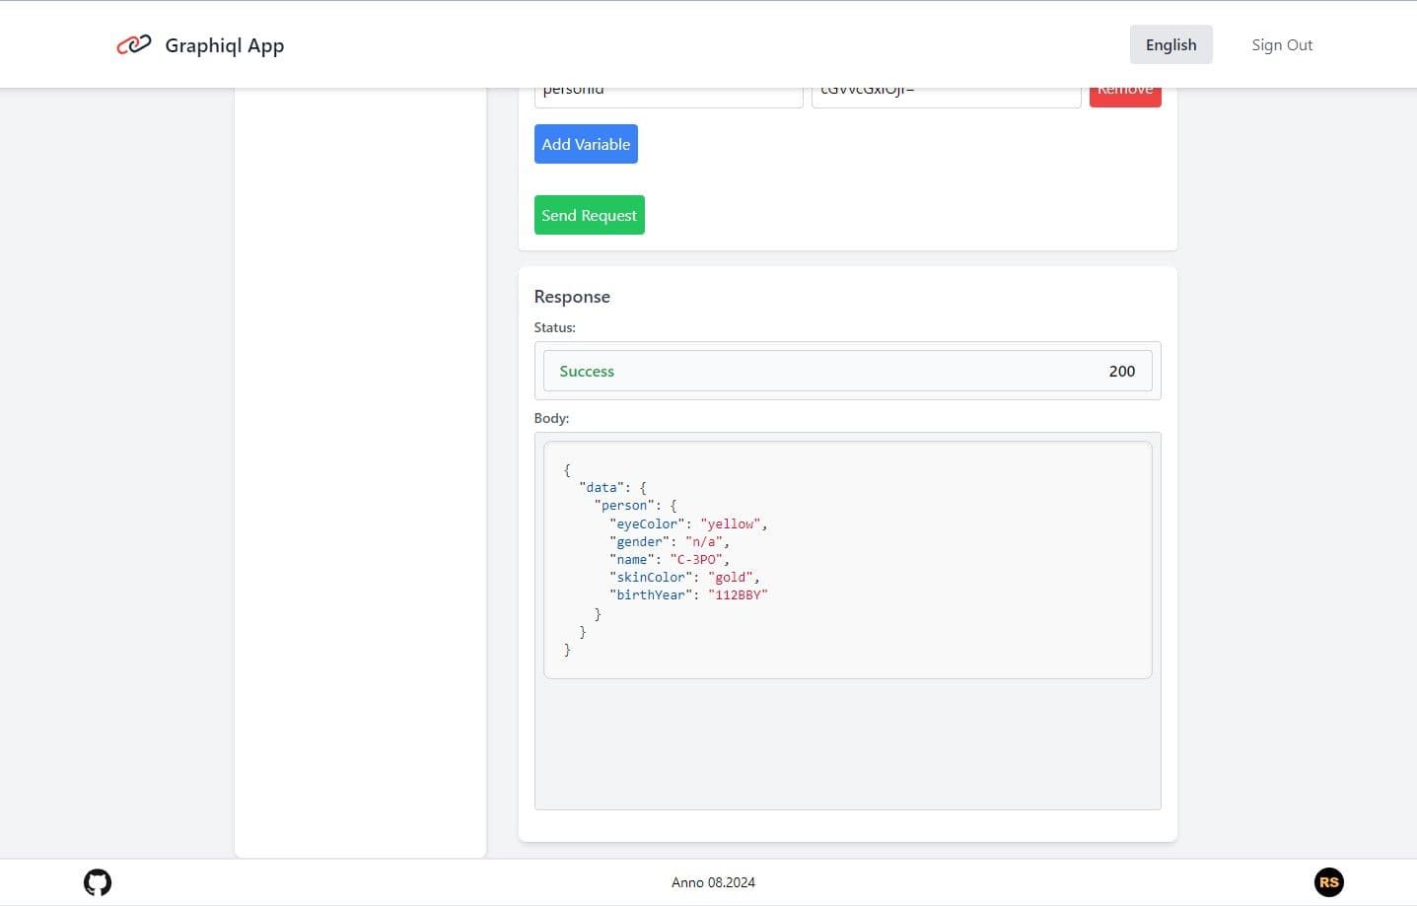Send the query with Send Request

tap(589, 215)
